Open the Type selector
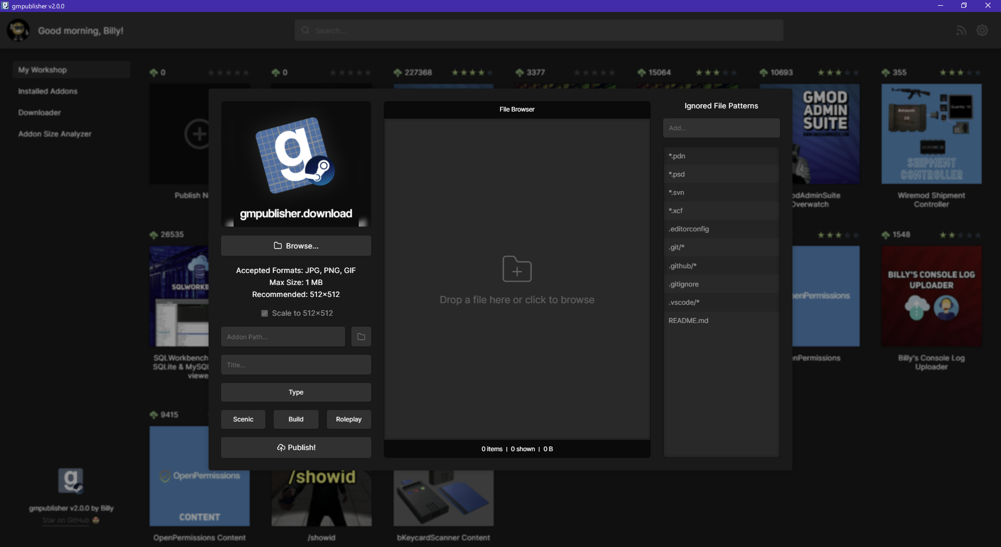Viewport: 1001px width, 547px height. 296,392
